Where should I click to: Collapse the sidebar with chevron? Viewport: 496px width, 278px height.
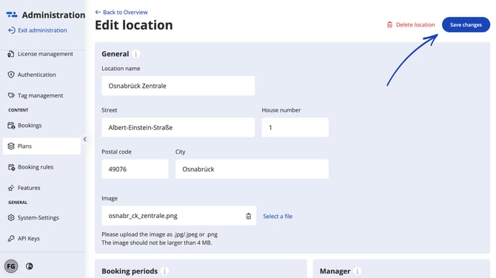click(85, 139)
